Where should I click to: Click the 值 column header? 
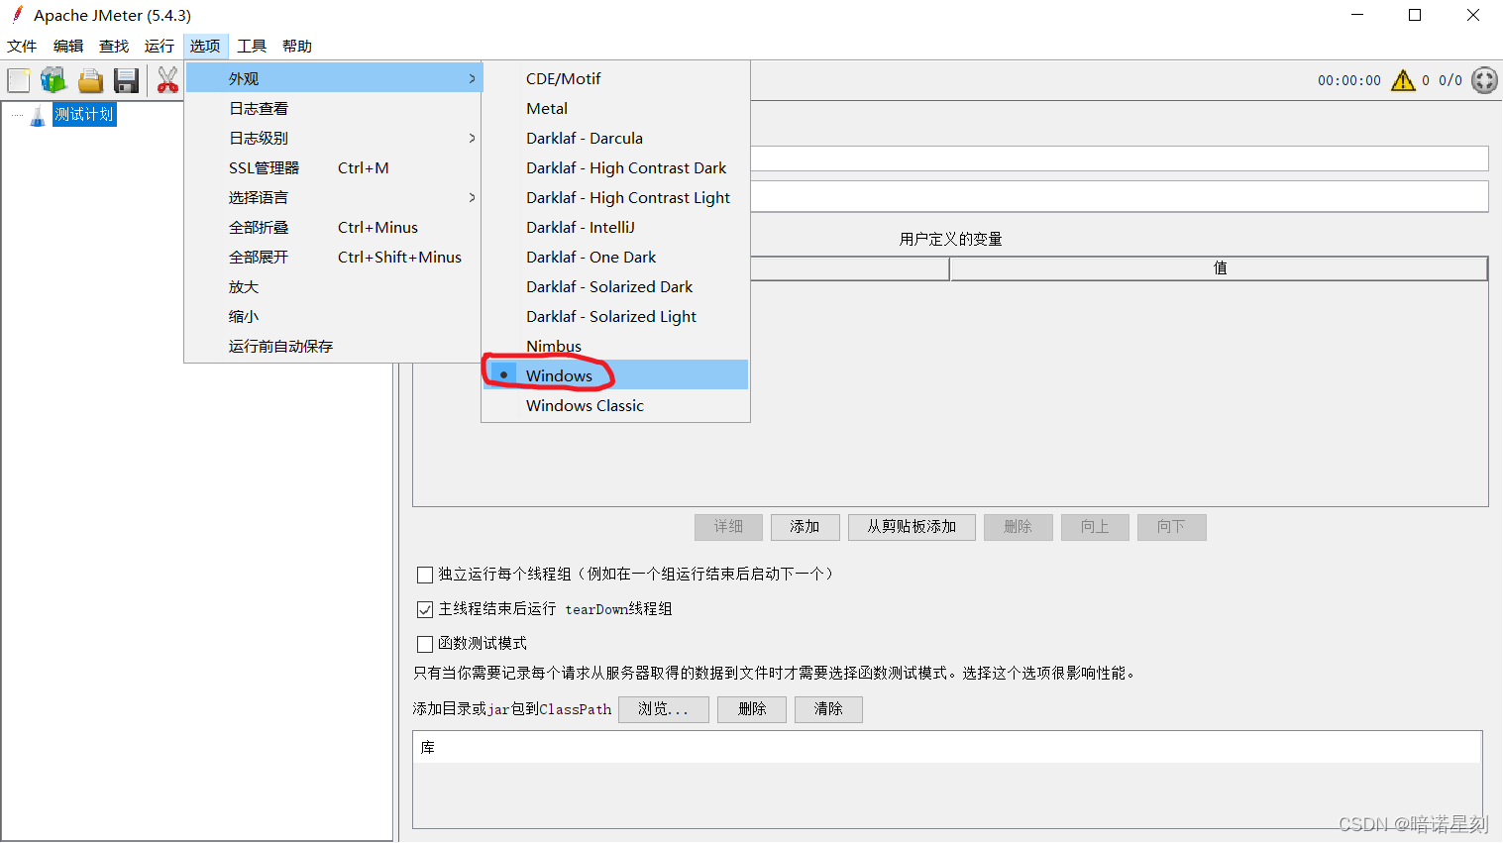(x=1219, y=268)
